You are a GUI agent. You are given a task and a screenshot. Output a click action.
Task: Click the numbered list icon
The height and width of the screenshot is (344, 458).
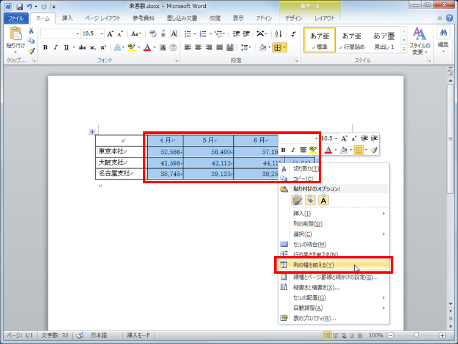203,34
